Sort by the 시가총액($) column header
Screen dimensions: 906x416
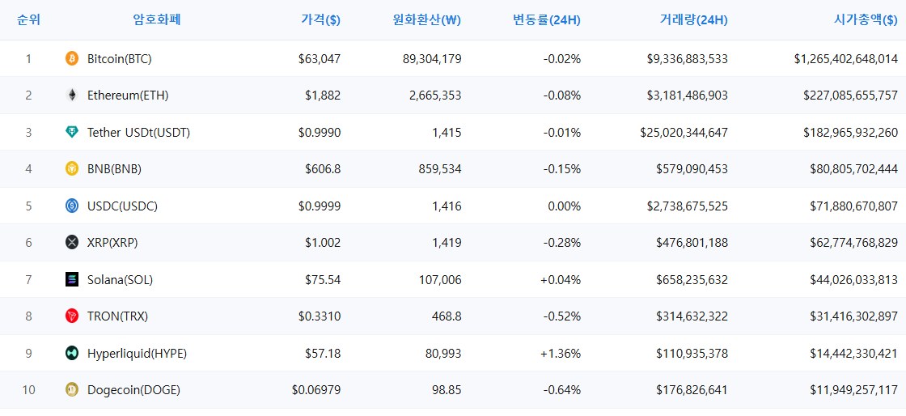(x=866, y=20)
